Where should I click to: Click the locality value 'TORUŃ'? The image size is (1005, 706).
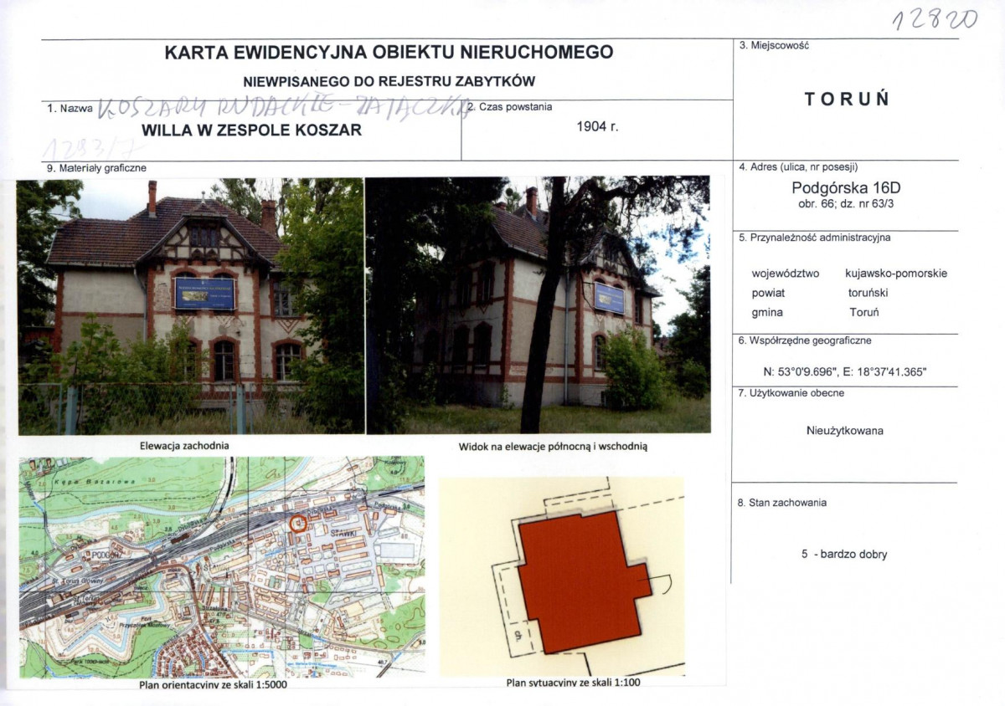pyautogui.click(x=847, y=99)
